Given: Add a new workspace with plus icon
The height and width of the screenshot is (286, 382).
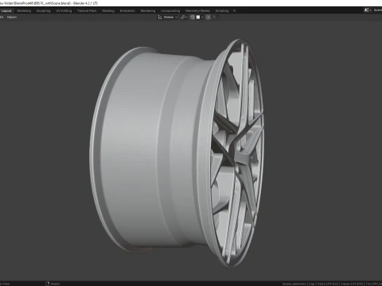Looking at the screenshot, I should click(x=234, y=11).
